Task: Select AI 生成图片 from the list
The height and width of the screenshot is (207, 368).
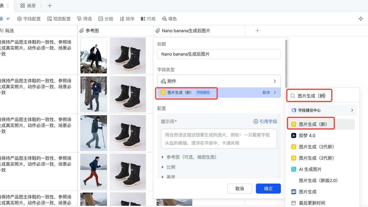Action: pos(321,169)
